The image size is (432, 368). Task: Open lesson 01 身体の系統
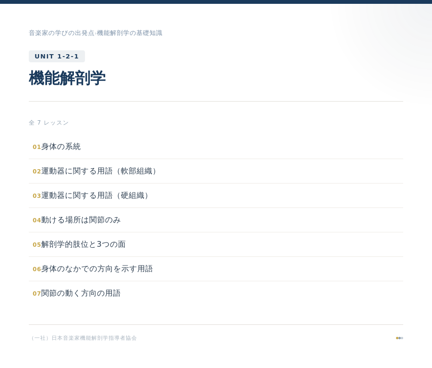(61, 147)
